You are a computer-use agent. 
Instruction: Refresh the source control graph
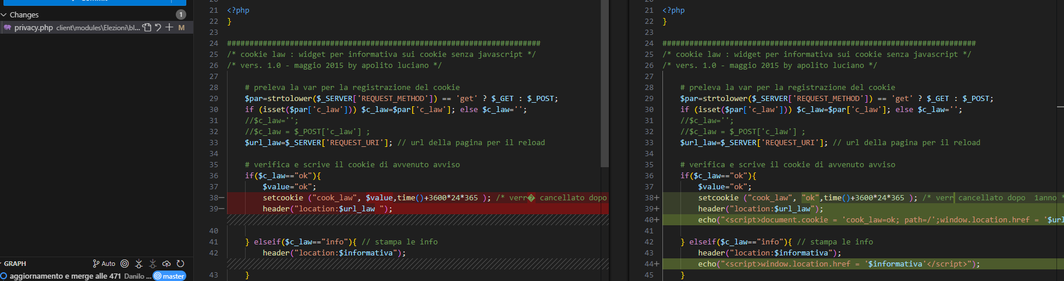pyautogui.click(x=180, y=264)
